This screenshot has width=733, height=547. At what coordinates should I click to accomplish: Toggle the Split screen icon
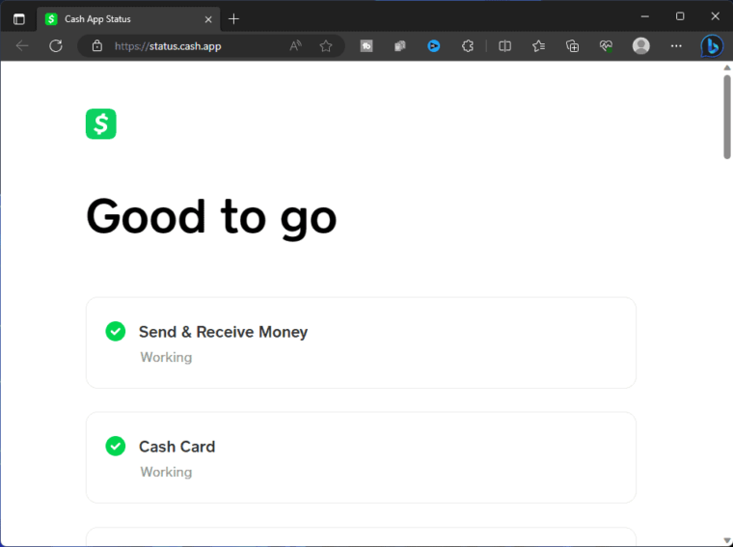[504, 45]
